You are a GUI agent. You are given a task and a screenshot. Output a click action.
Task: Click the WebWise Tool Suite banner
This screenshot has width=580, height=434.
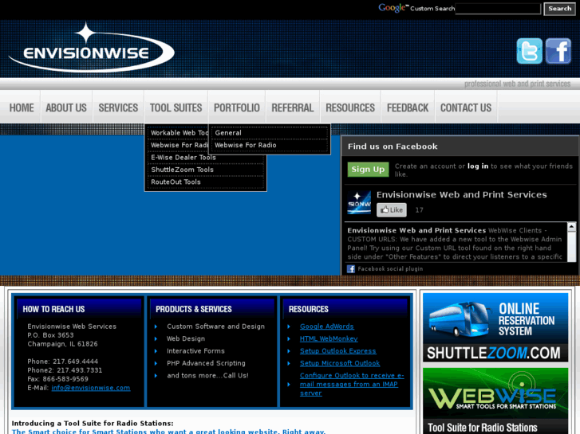click(495, 401)
